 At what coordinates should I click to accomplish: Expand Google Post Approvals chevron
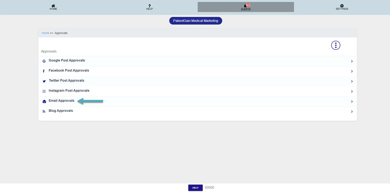[352, 62]
